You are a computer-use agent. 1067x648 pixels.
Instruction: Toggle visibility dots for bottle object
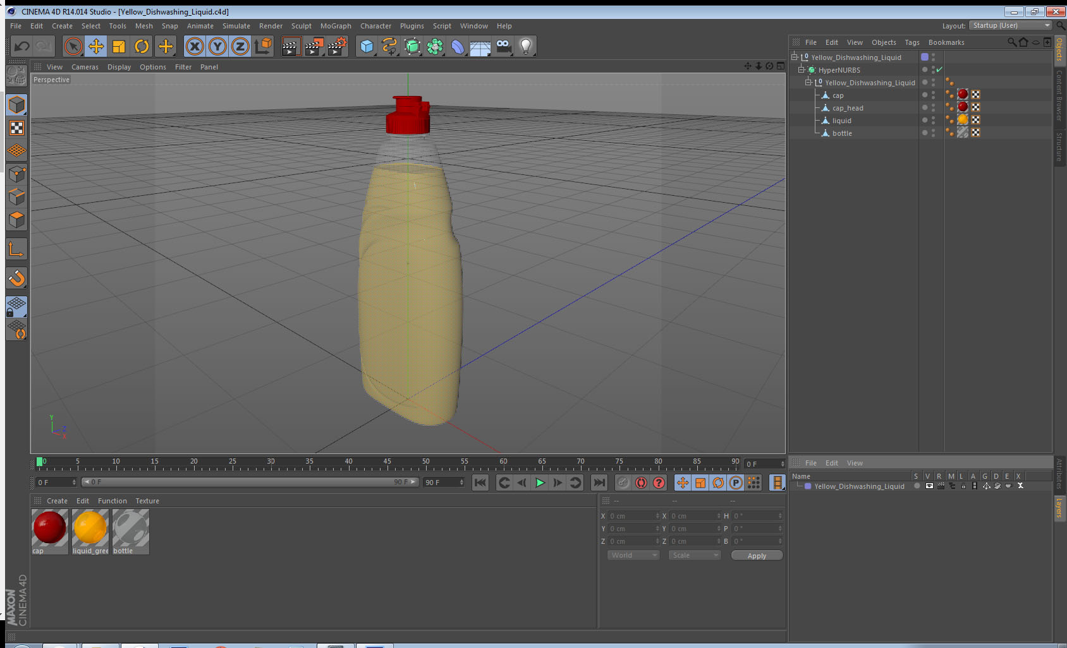coord(933,133)
